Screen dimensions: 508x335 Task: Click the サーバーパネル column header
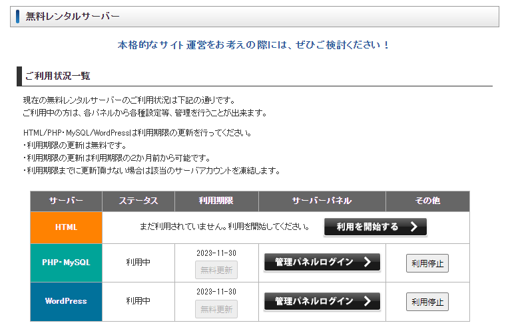click(x=322, y=201)
